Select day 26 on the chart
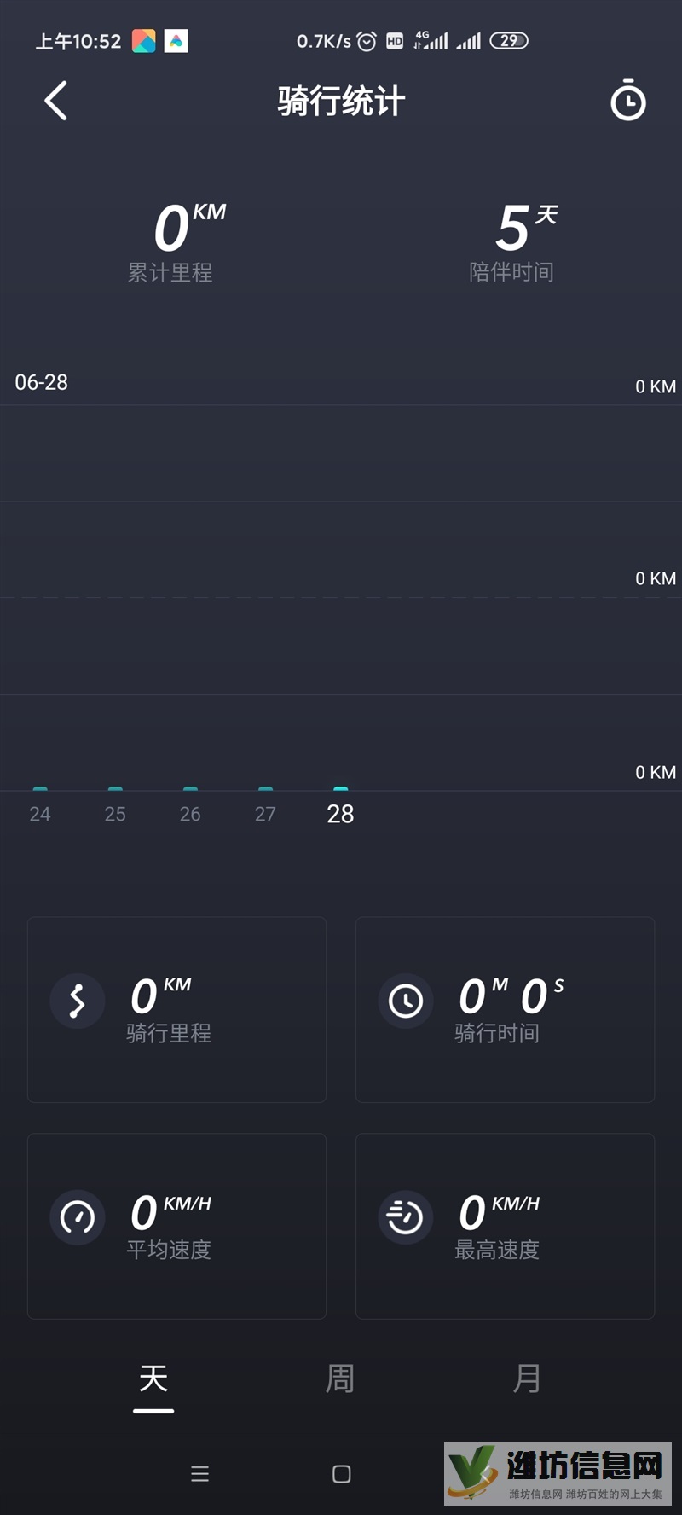 (x=190, y=813)
